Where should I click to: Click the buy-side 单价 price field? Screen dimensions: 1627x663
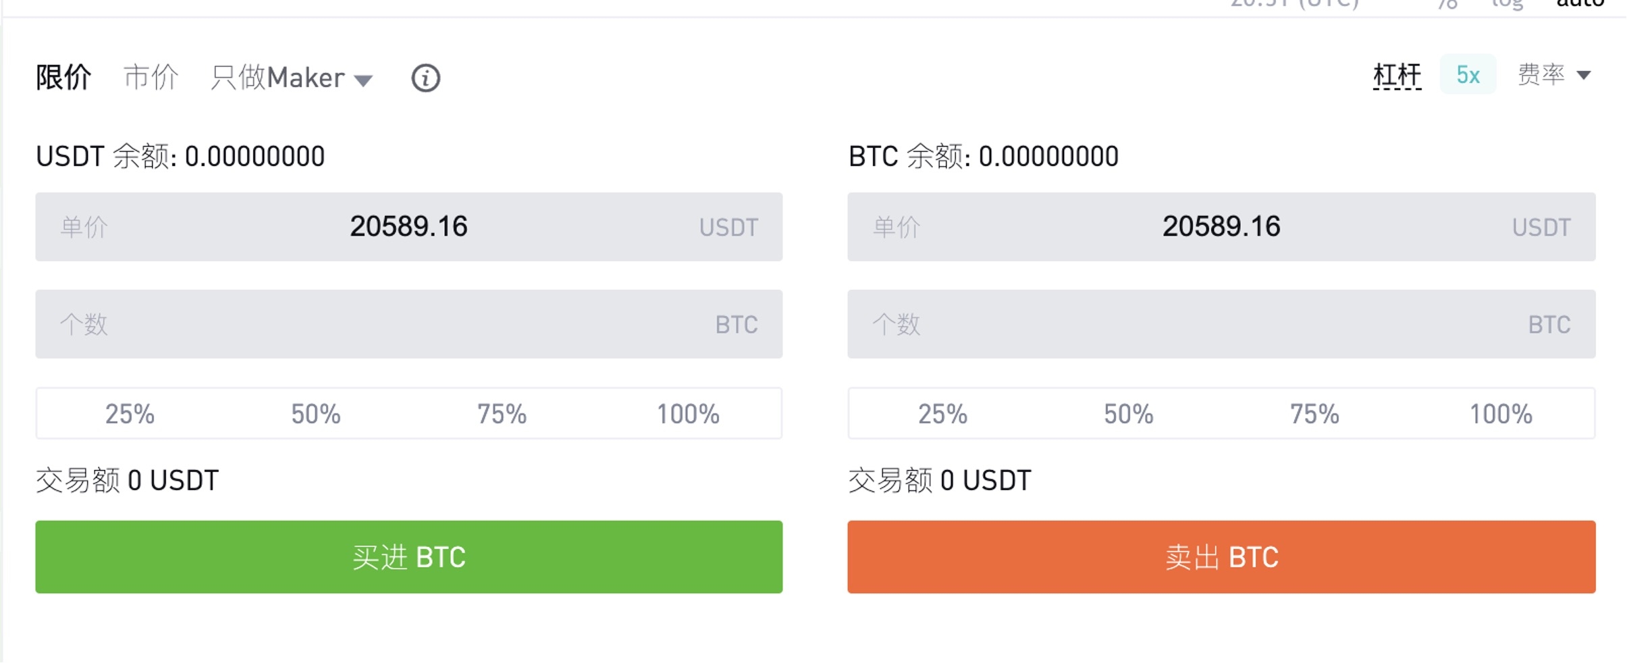pyautogui.click(x=408, y=227)
